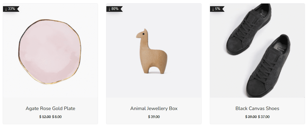Screen dimensions: 308x128
Task: Click the 5% discount badge arrow
Action: [x=213, y=9]
